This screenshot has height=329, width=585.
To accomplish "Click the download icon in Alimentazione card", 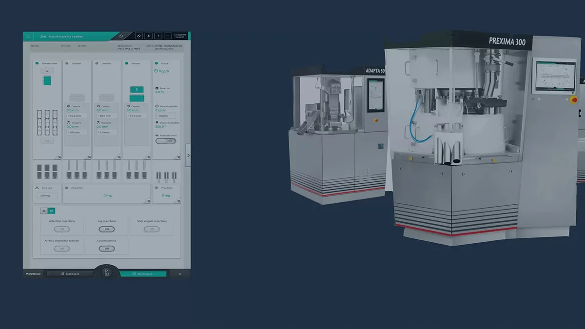I will tap(47, 71).
